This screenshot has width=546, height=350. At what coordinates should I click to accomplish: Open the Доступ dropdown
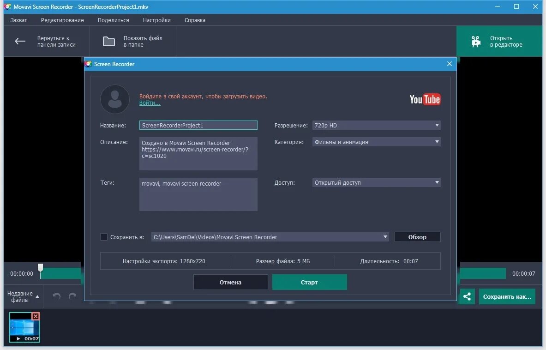[x=376, y=182]
